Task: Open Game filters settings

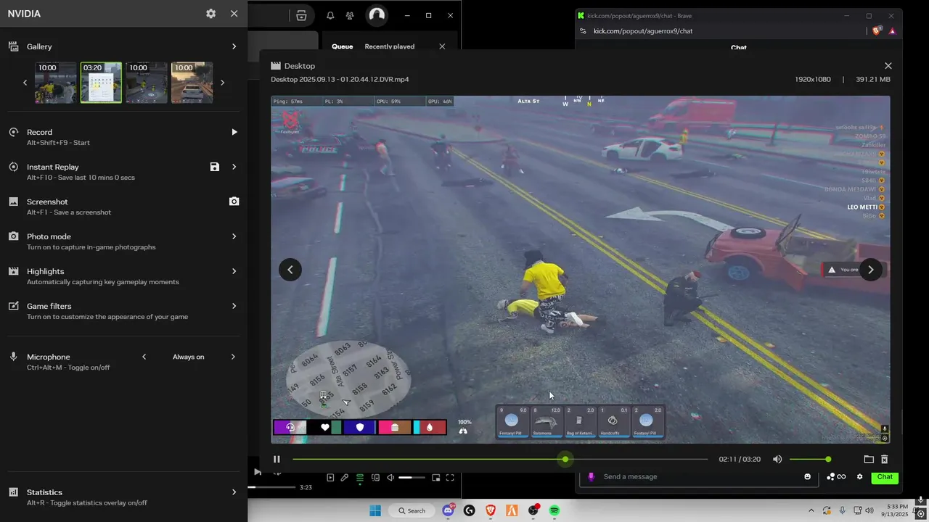Action: click(234, 306)
